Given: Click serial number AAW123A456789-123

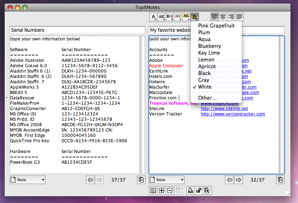Looking at the screenshot, I should point(86,60).
